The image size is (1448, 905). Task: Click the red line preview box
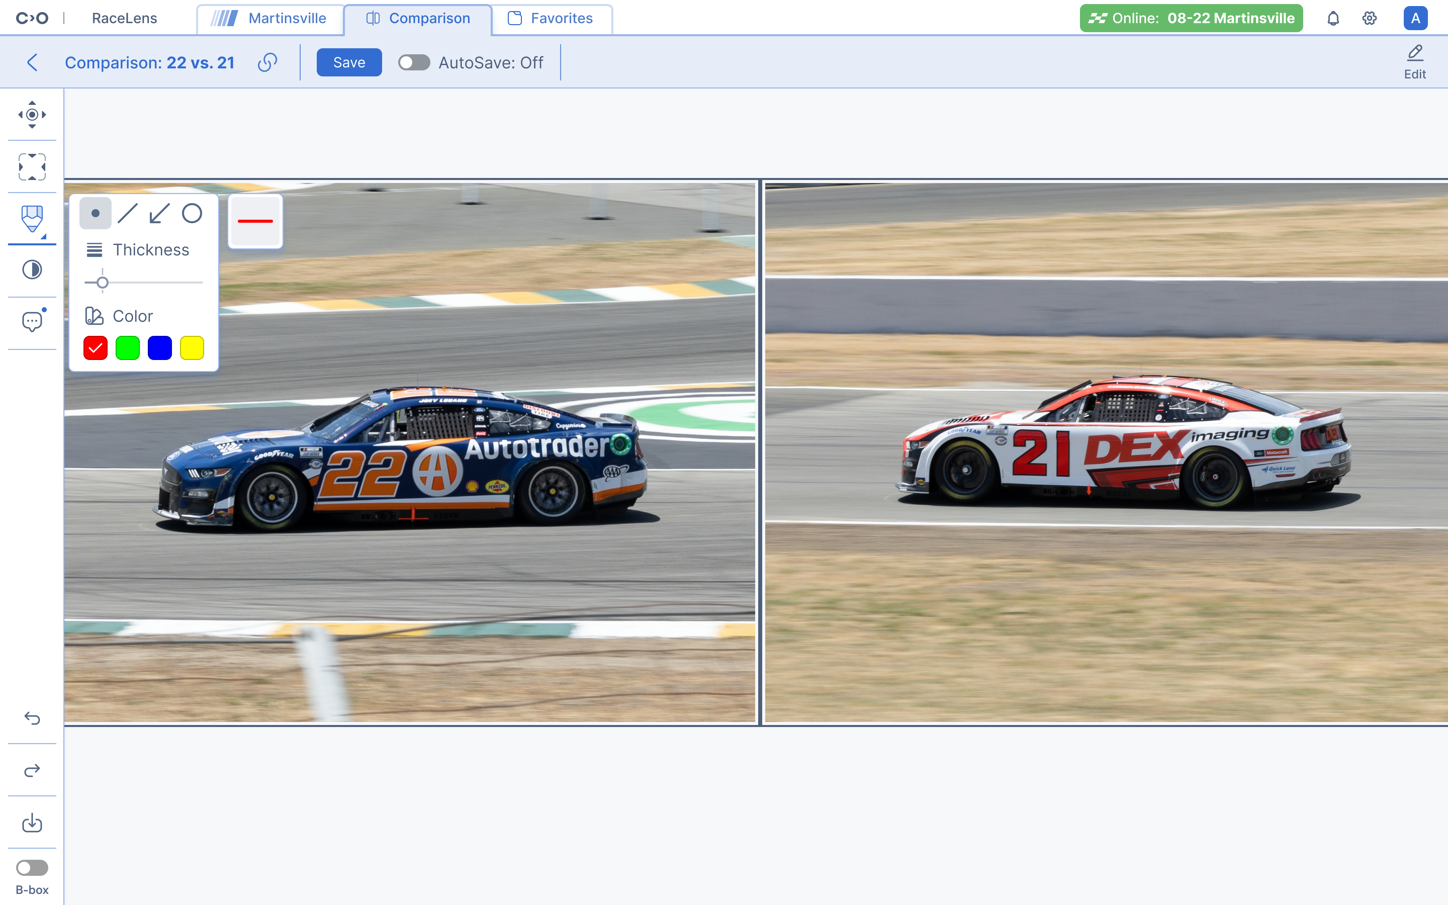pos(255,221)
